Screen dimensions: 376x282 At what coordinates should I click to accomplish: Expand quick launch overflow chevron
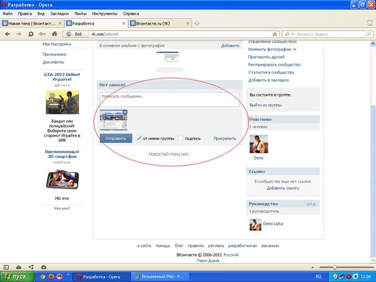[x=68, y=275]
